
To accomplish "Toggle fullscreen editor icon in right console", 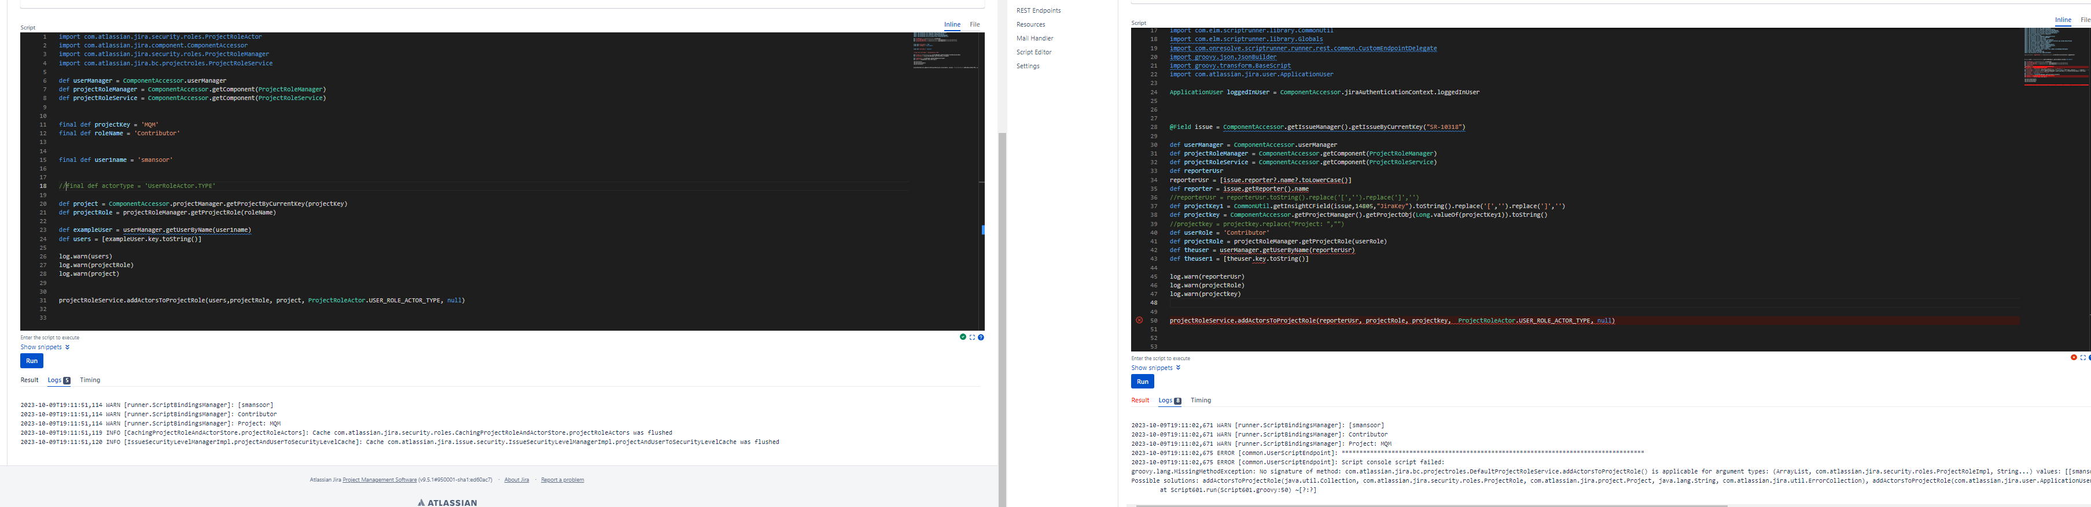I will tap(2082, 357).
